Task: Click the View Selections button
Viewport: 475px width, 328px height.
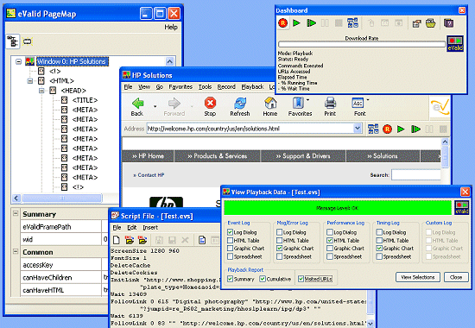Action: [418, 277]
